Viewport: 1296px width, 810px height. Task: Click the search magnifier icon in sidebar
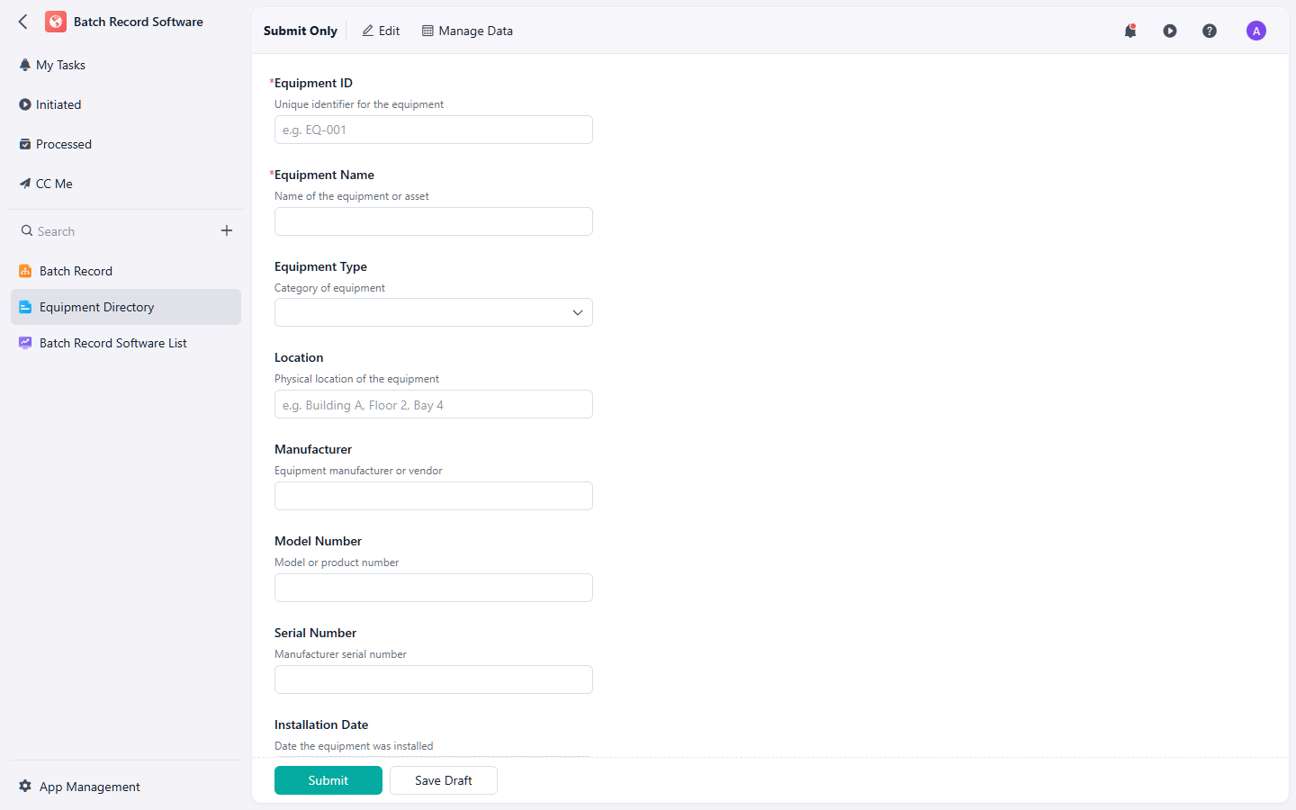27,231
